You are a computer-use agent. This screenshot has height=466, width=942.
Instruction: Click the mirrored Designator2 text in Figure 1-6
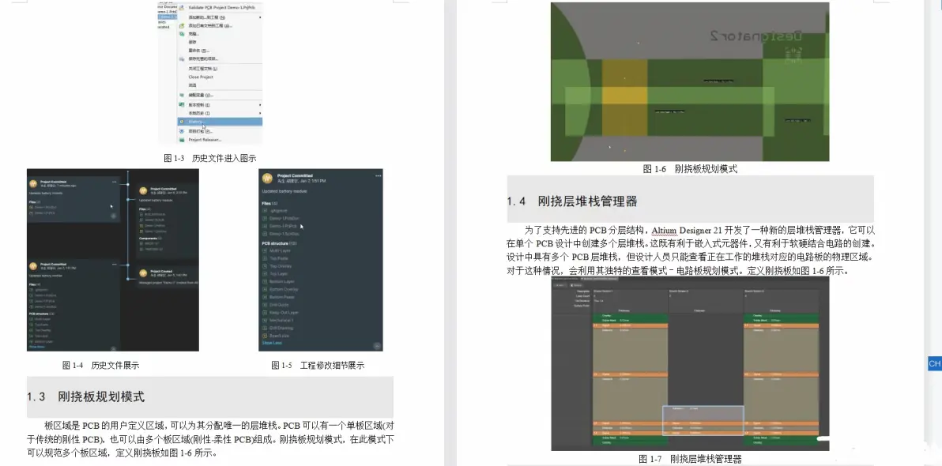[756, 36]
